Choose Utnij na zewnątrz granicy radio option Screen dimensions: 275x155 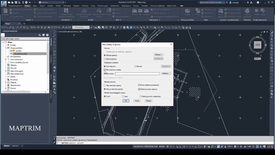[105, 89]
